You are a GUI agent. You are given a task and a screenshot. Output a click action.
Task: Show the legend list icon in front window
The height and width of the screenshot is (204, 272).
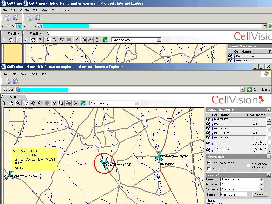click(76, 103)
